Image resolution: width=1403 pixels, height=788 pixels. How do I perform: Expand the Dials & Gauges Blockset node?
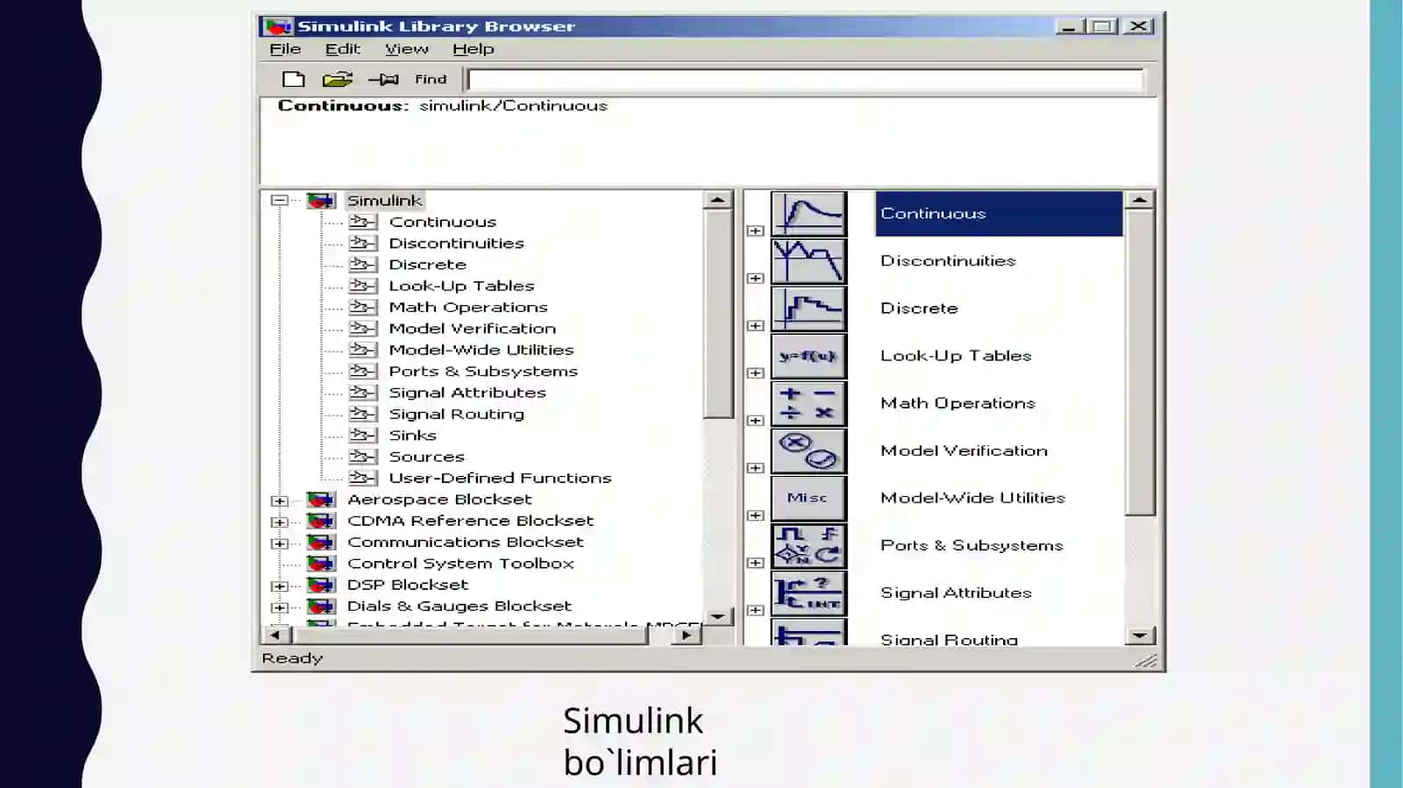pos(280,607)
